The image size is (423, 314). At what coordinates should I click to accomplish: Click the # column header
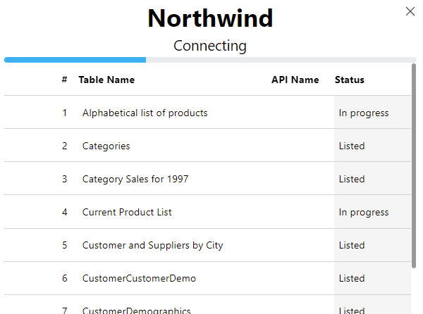click(x=64, y=80)
